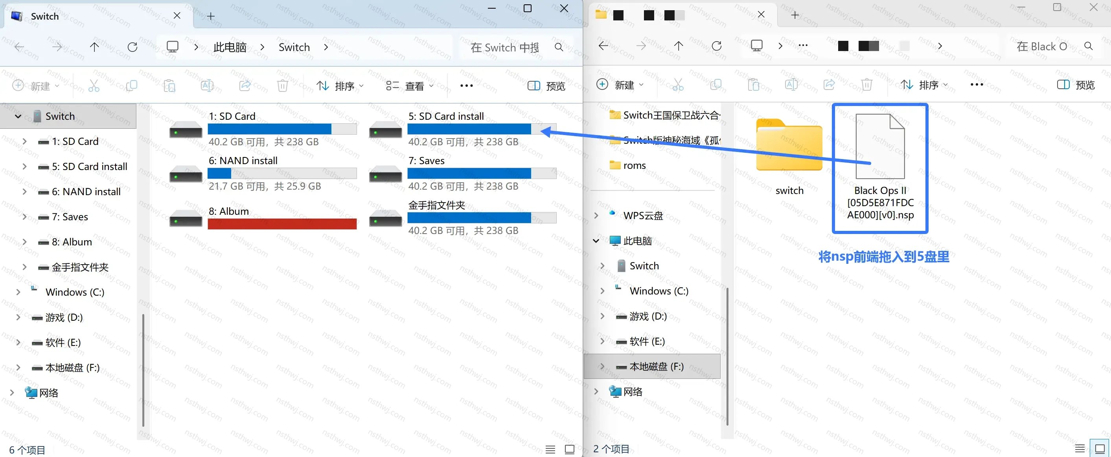Click back arrow in right Explorer window
This screenshot has width=1111, height=457.
click(603, 46)
